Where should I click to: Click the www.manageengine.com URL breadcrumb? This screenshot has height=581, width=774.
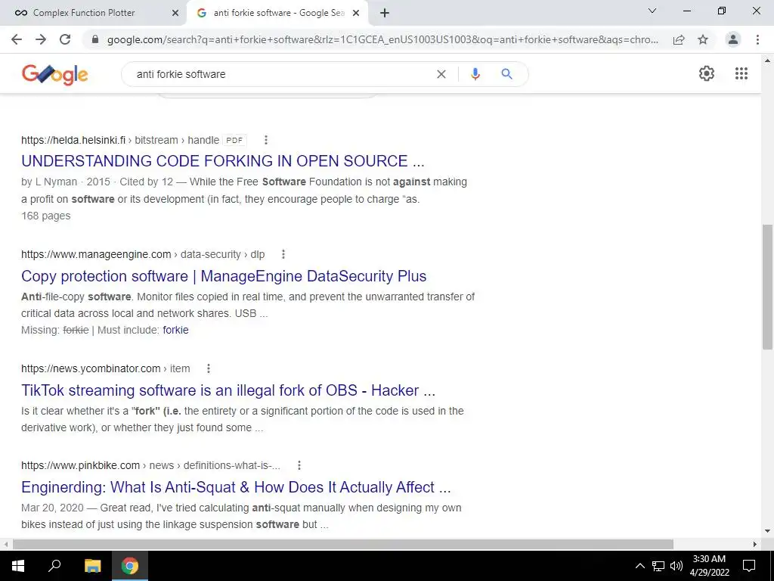coord(143,254)
